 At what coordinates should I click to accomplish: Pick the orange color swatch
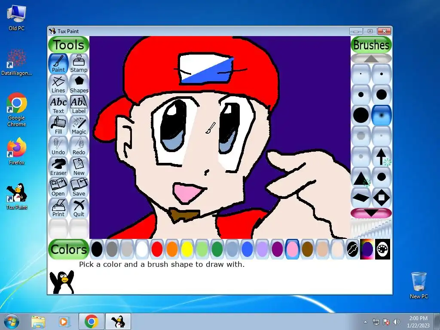pos(172,249)
